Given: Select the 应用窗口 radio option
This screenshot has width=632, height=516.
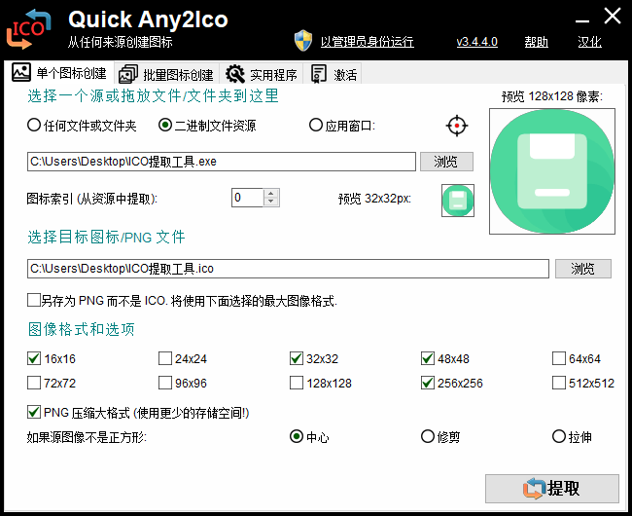Looking at the screenshot, I should [x=315, y=126].
